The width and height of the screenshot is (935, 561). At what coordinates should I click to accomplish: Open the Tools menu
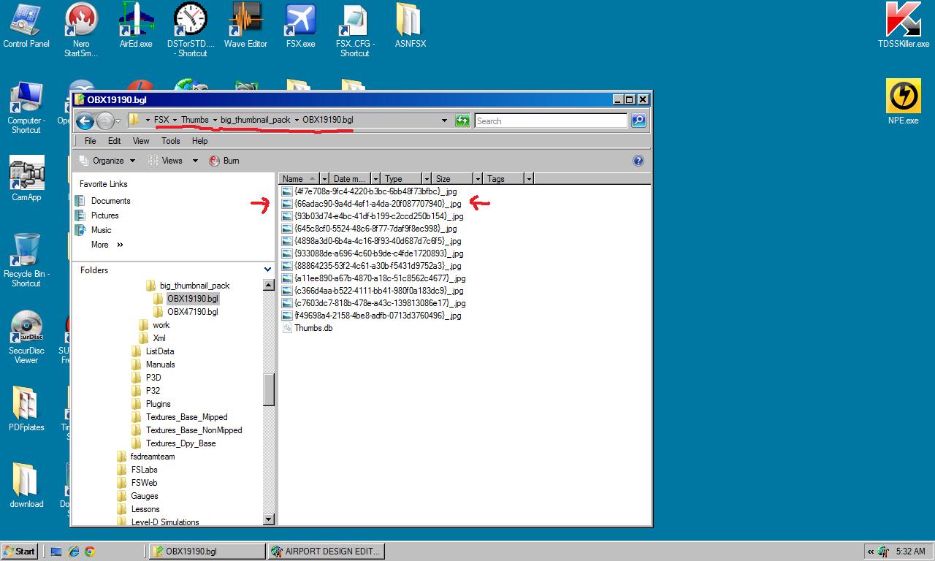click(x=170, y=141)
